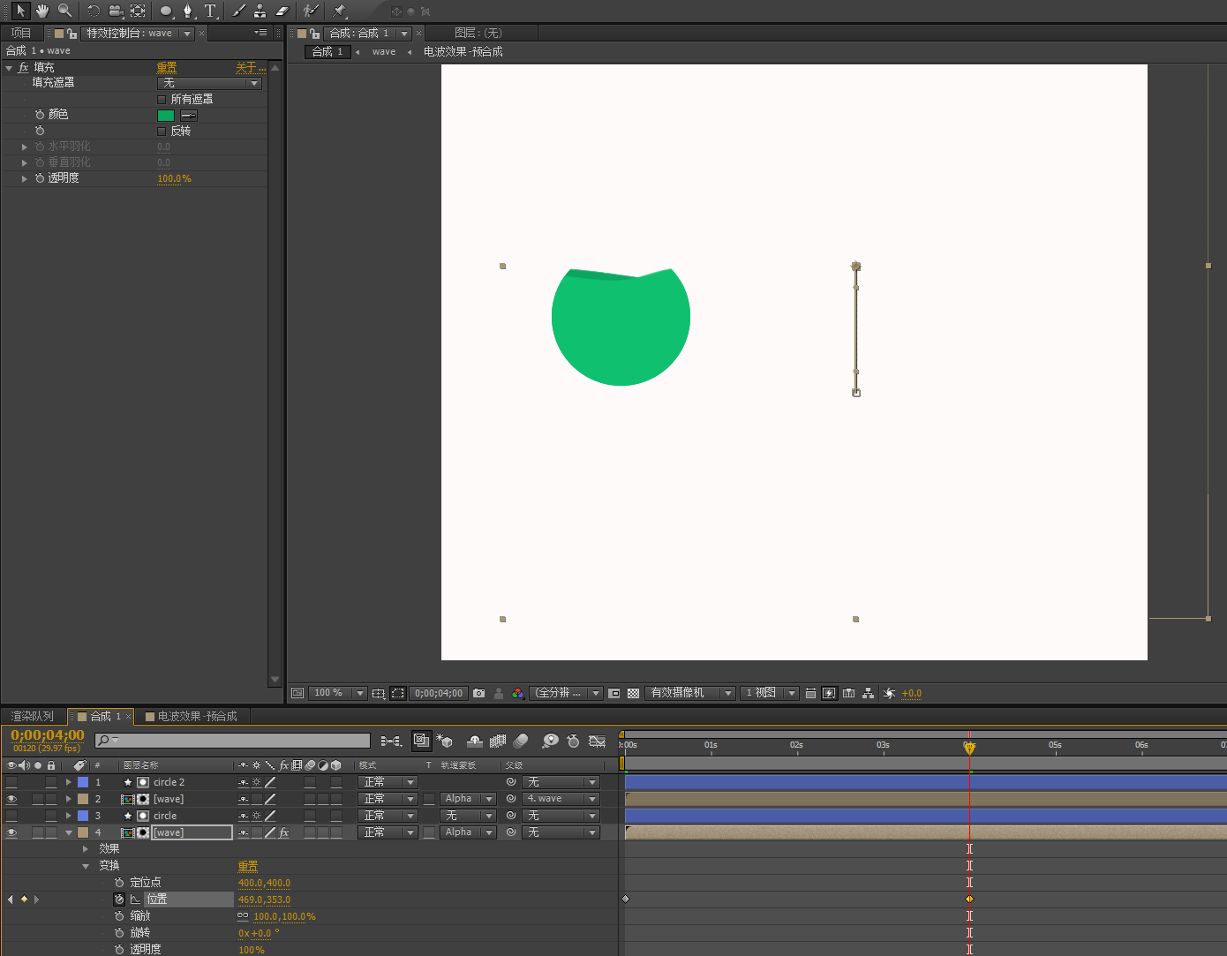Select the 图层: (无) viewer tab
Viewport: 1227px width, 956px height.
tap(478, 33)
